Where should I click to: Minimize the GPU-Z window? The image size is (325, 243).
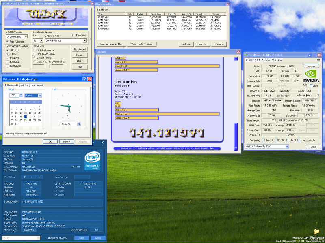pyautogui.click(x=310, y=55)
